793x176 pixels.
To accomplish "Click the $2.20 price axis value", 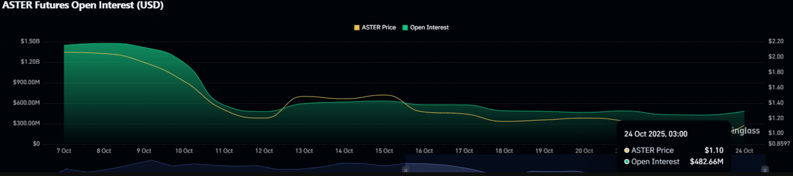I will (x=776, y=41).
